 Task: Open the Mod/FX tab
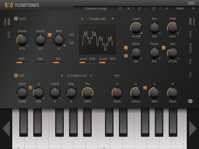click(190, 48)
